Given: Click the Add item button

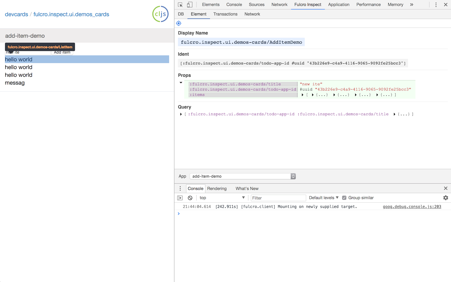Looking at the screenshot, I should pyautogui.click(x=62, y=53).
